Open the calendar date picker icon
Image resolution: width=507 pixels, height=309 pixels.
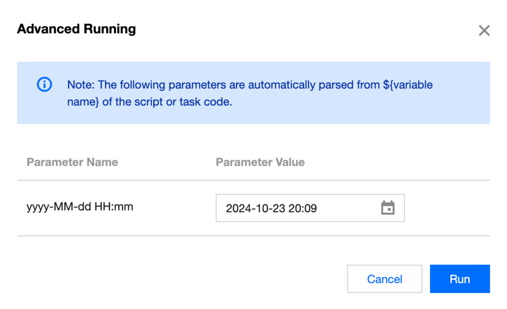click(388, 208)
